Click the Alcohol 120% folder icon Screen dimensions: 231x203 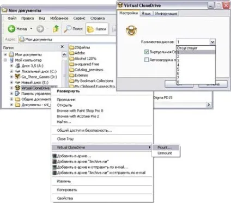click(72, 59)
